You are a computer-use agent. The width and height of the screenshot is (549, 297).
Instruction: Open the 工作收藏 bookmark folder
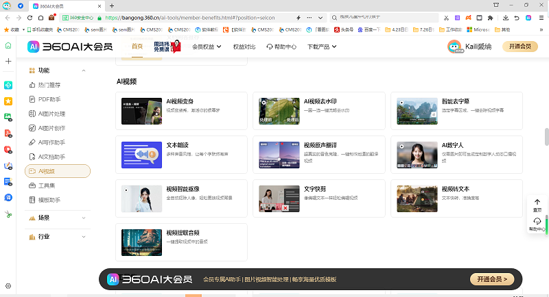[451, 30]
